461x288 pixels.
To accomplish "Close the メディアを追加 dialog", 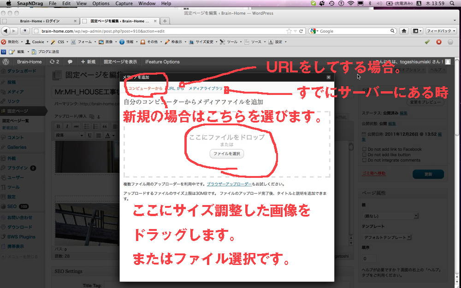I will pos(328,77).
